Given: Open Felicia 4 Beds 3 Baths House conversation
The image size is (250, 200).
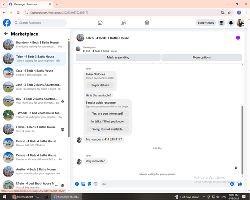Looking at the screenshot, I should [x=34, y=129].
